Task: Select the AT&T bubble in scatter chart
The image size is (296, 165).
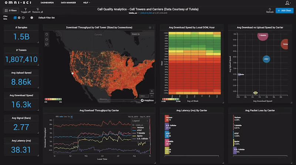Action: tap(266, 59)
